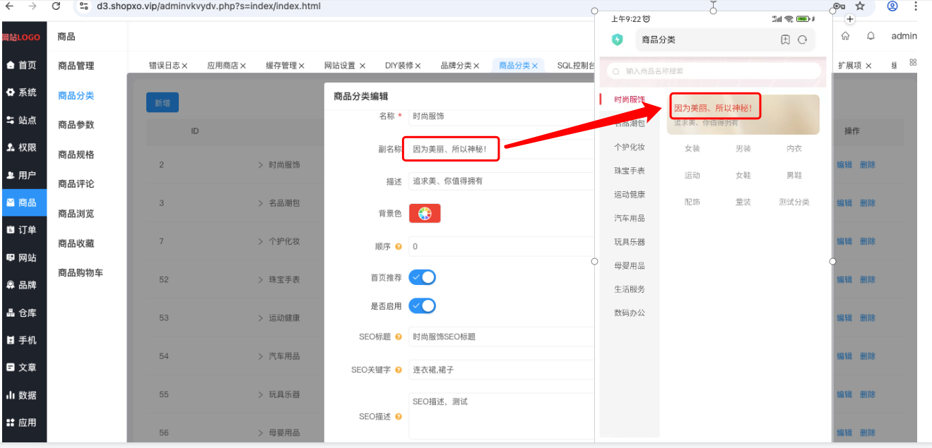The width and height of the screenshot is (932, 448).
Task: Click the phone preview product search box
Action: pos(714,71)
